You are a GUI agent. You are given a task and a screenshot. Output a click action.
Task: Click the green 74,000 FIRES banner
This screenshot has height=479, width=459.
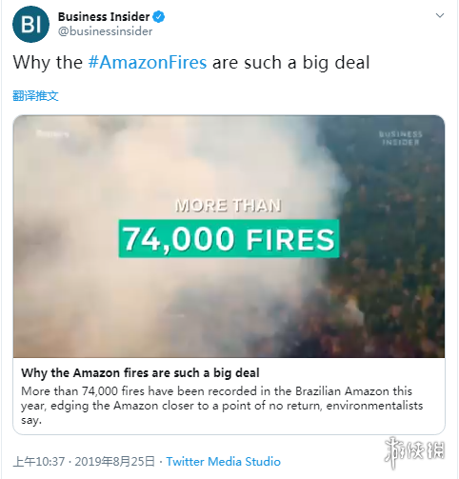point(229,239)
